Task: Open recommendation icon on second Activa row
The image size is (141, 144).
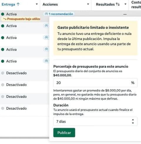Action: pos(46,26)
